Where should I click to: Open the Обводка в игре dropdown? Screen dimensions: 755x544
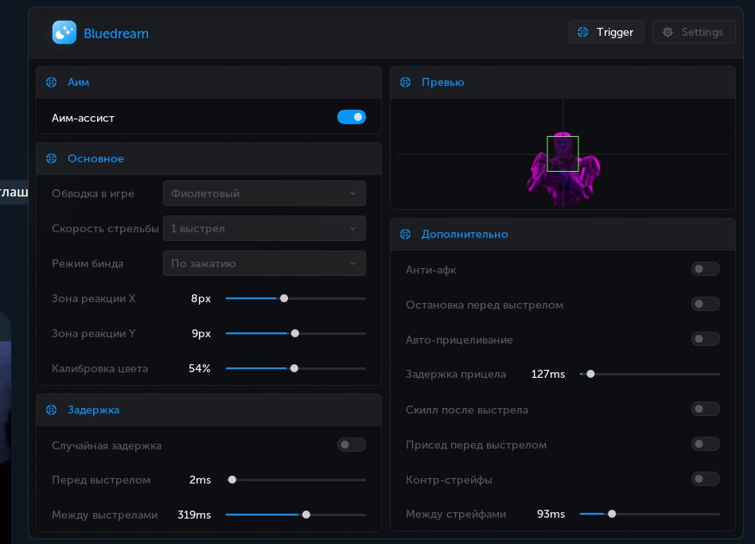coord(264,193)
